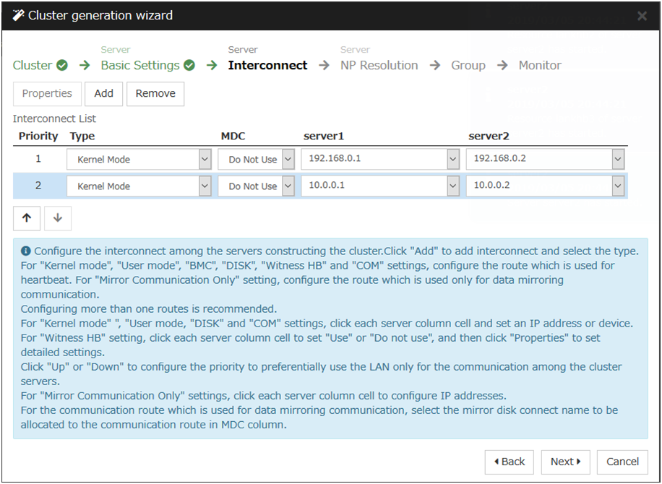Click the Add interconnect button
This screenshot has height=484, width=662.
tap(103, 94)
